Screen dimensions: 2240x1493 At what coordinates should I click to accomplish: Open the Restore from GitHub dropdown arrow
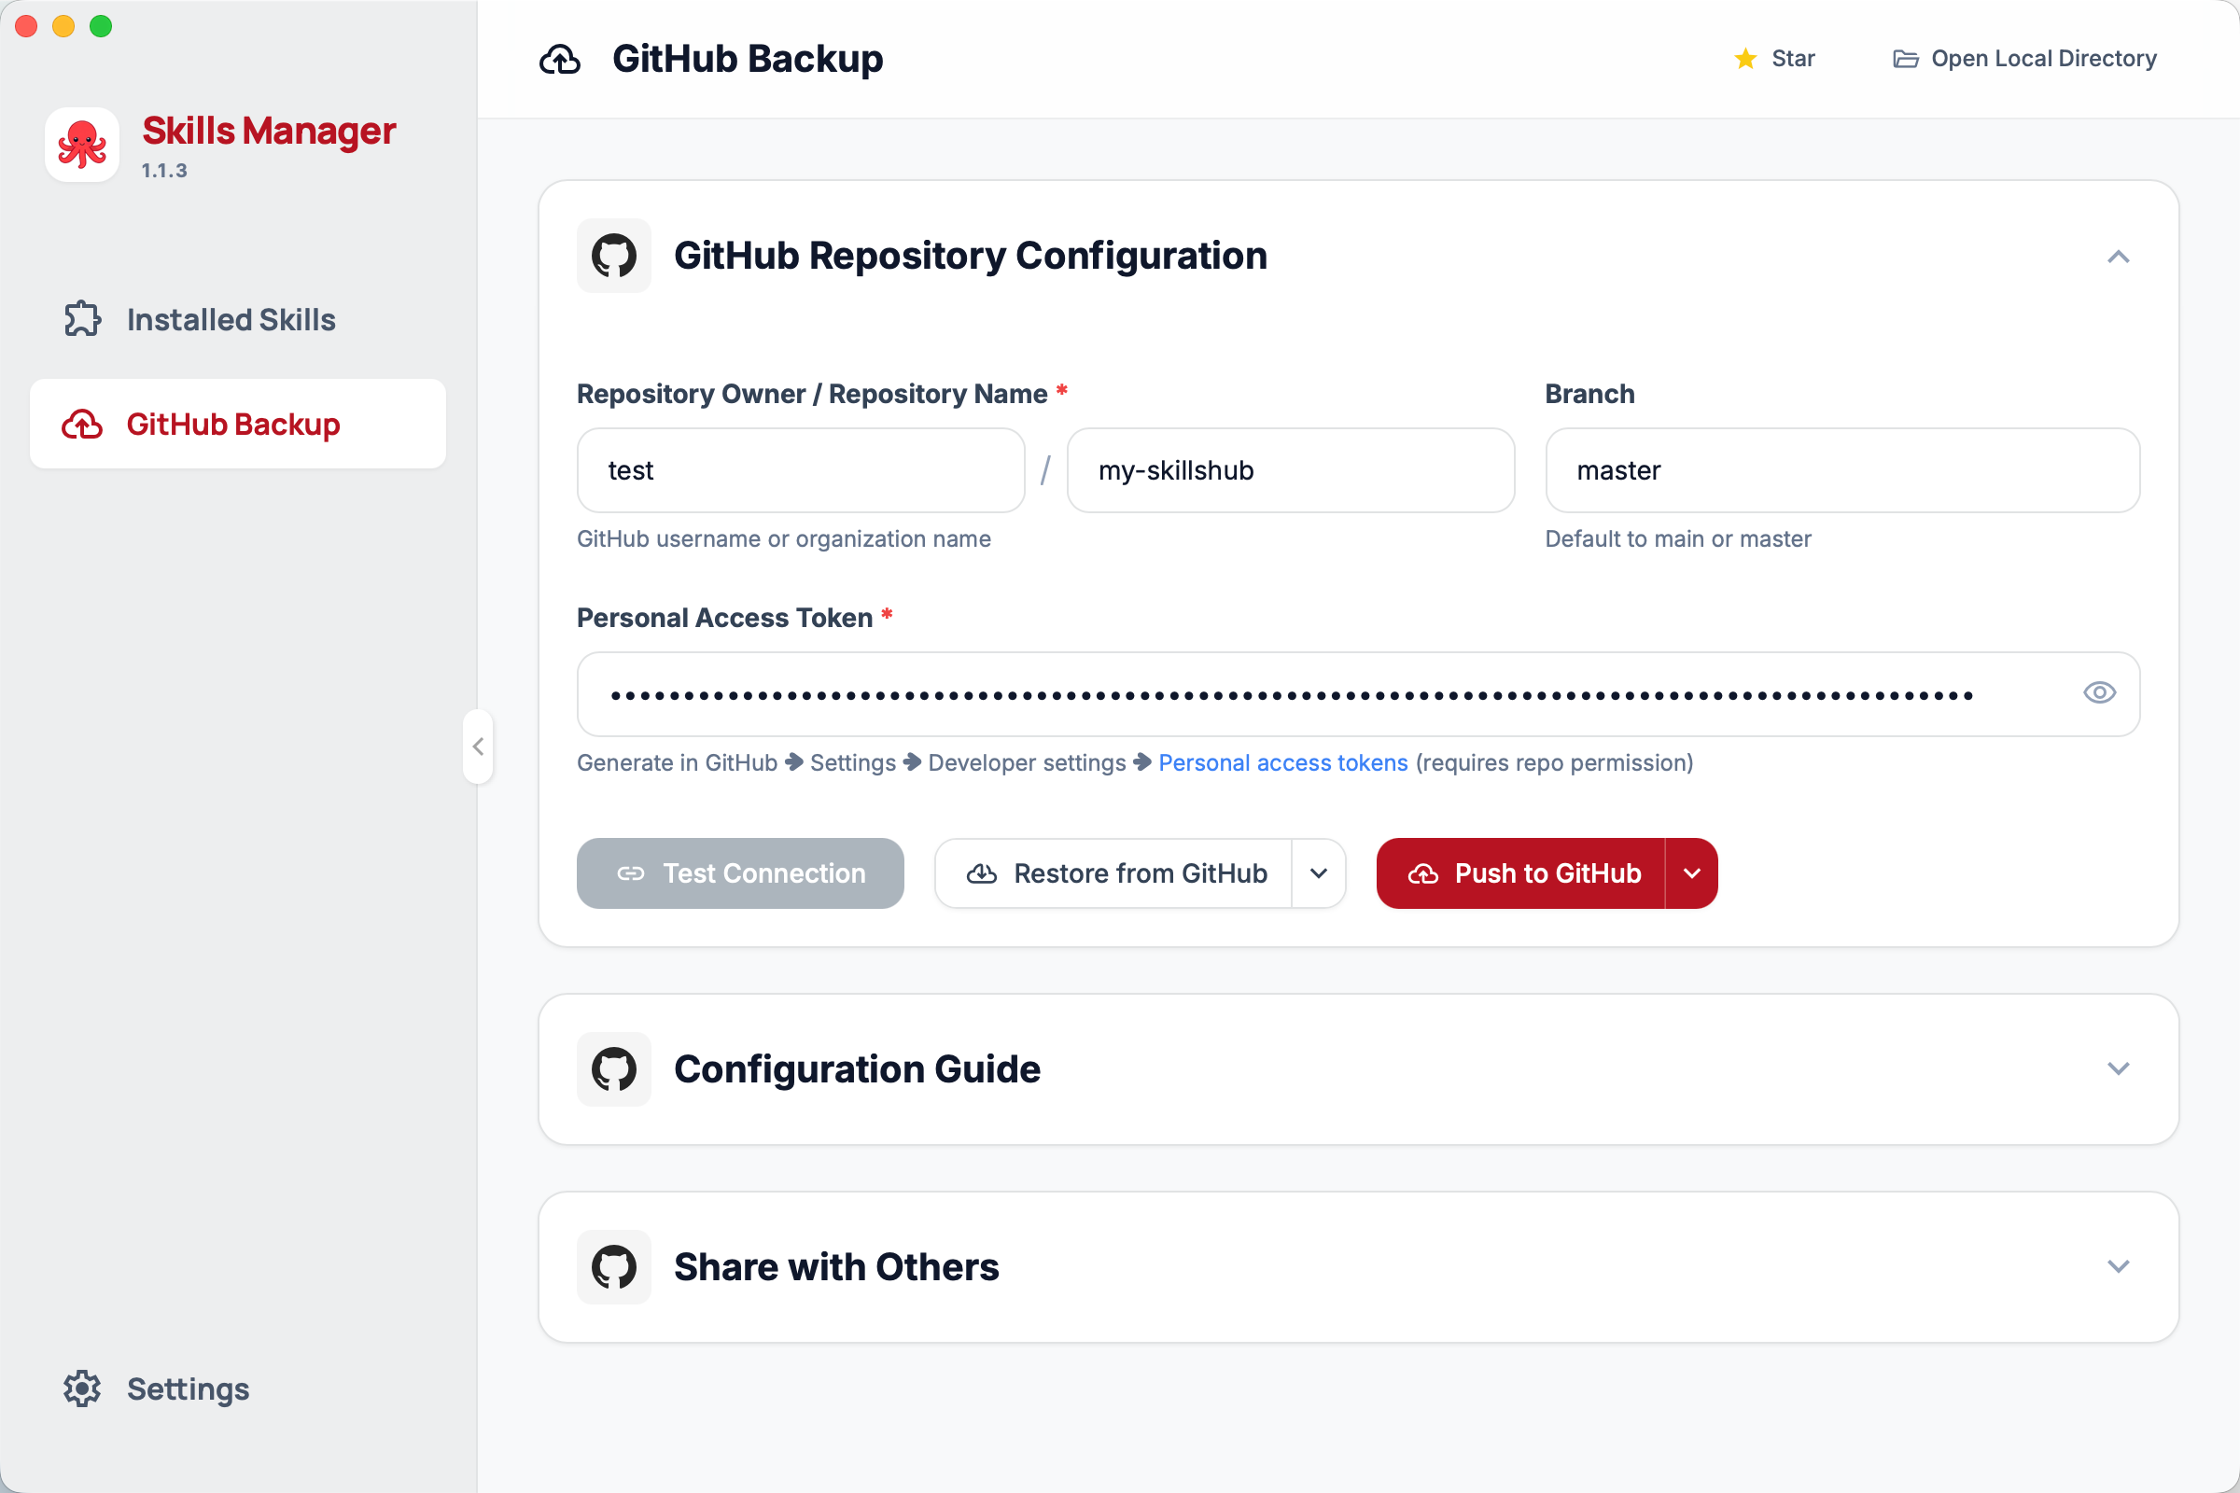(x=1319, y=873)
